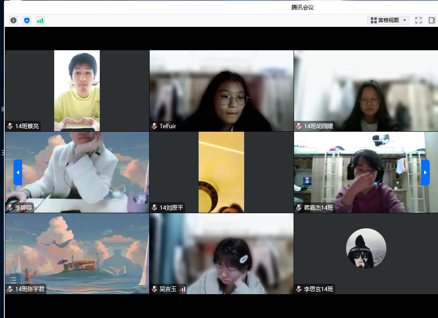Screen dimensions: 438x318
Task: Click the weak signal bars beside 吴吉玉
Action: click(x=183, y=289)
